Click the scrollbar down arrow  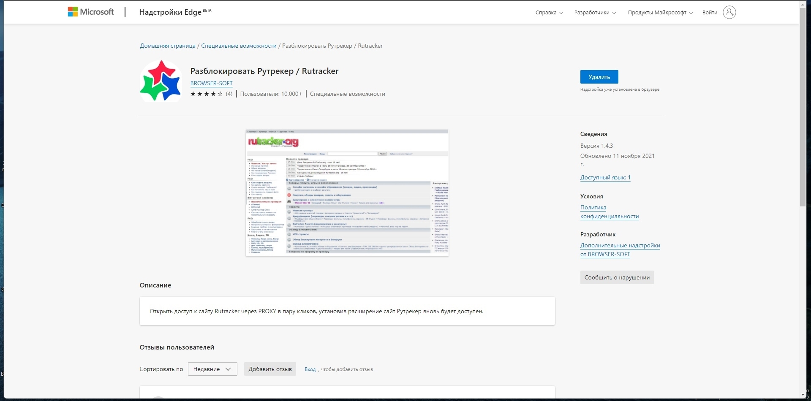pos(803,395)
